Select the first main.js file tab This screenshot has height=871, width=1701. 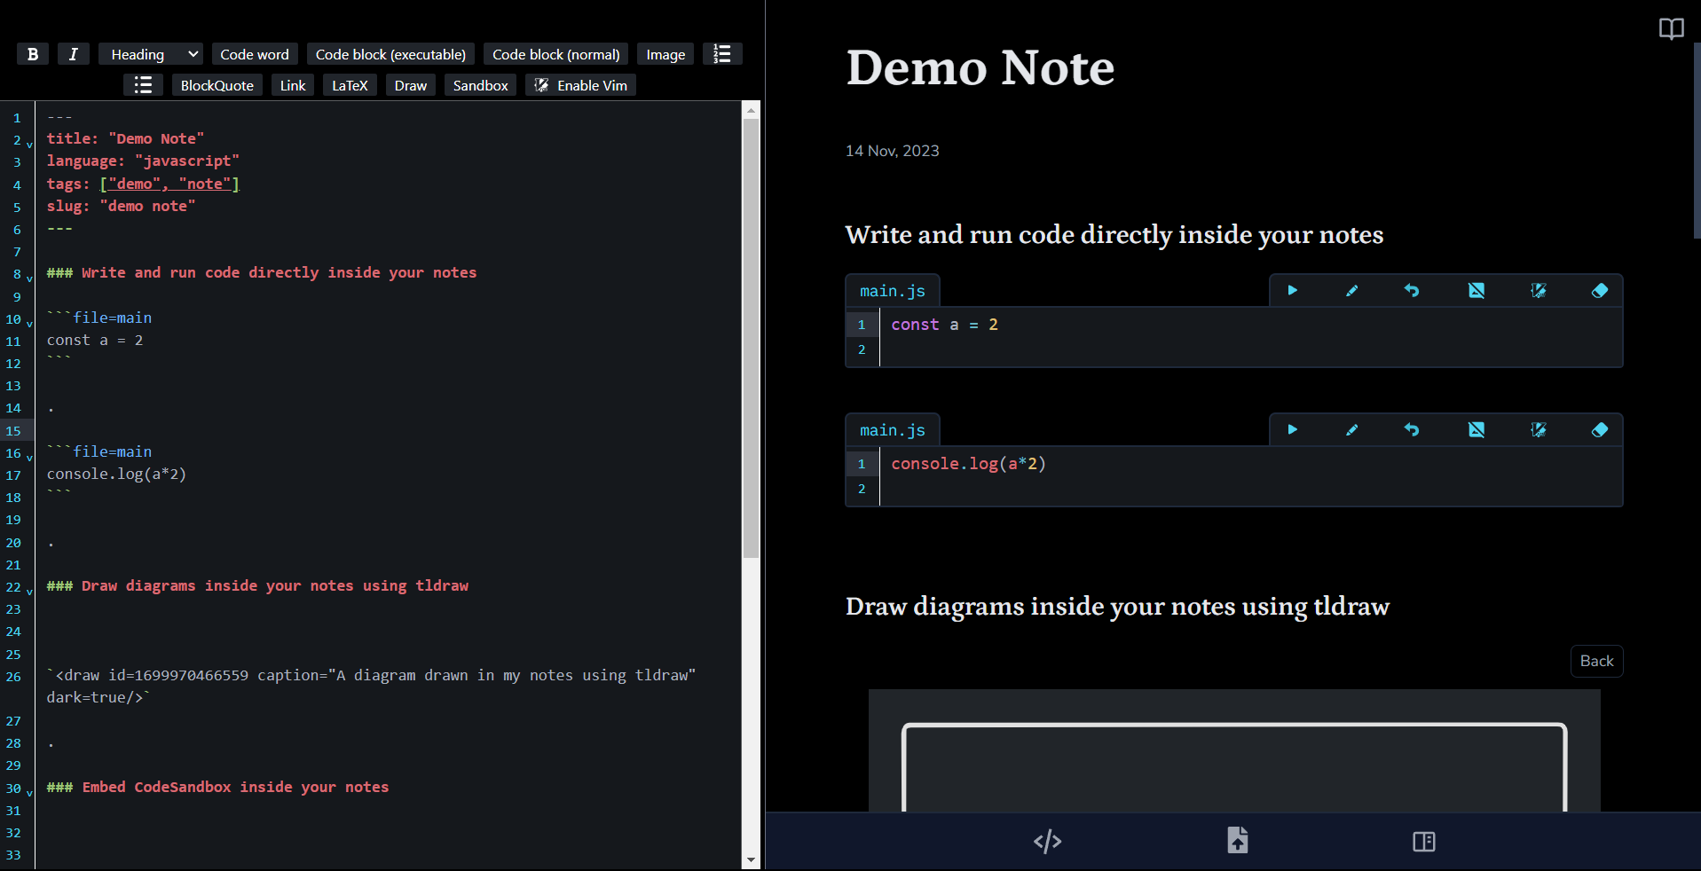point(893,291)
